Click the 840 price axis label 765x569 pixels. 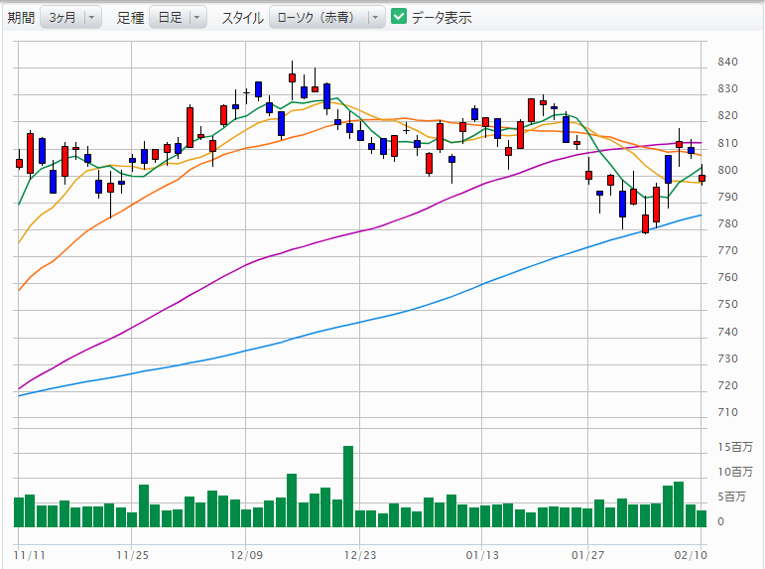(727, 62)
